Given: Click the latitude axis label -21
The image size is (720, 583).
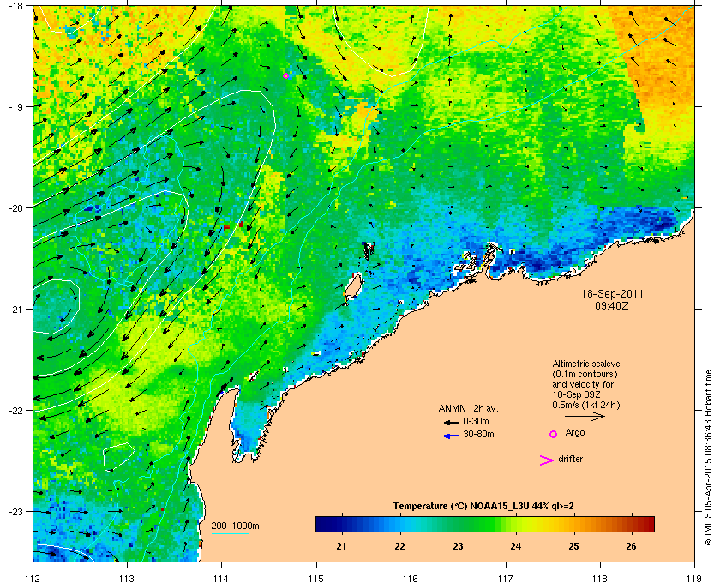Looking at the screenshot, I should click(15, 310).
